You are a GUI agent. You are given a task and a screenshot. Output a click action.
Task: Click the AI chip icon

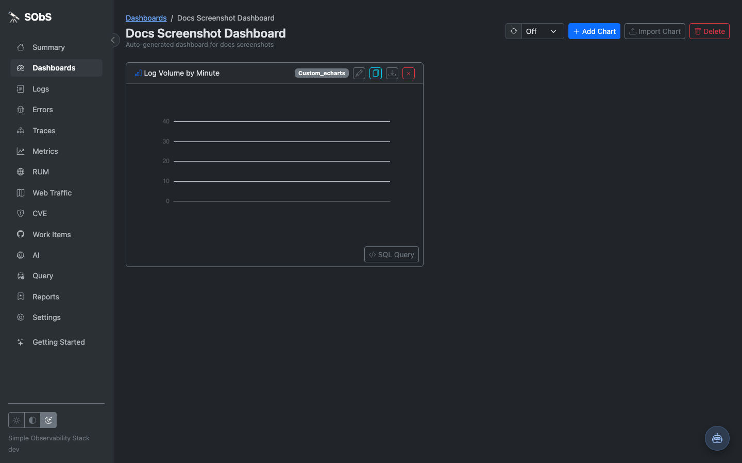point(21,255)
